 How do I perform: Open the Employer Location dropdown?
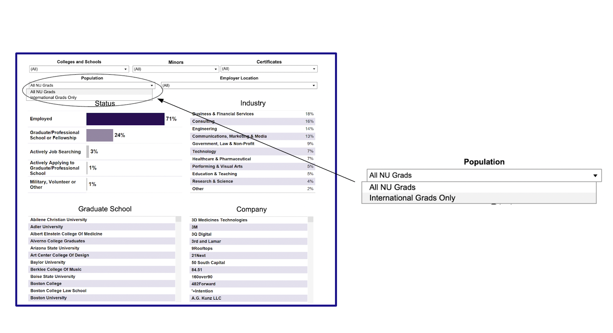(239, 85)
